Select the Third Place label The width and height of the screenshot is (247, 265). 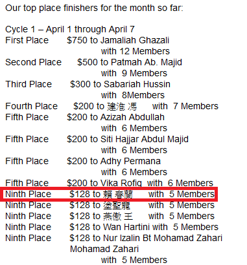tap(29, 84)
